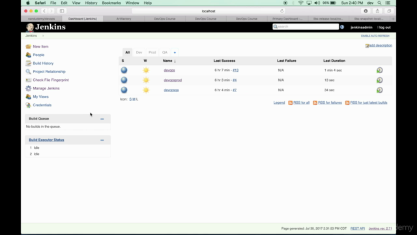Schedule a build for devops
The image size is (417, 235).
click(x=379, y=70)
